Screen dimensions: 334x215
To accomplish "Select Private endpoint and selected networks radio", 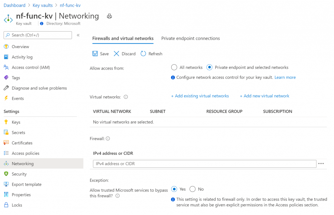I will coord(209,67).
